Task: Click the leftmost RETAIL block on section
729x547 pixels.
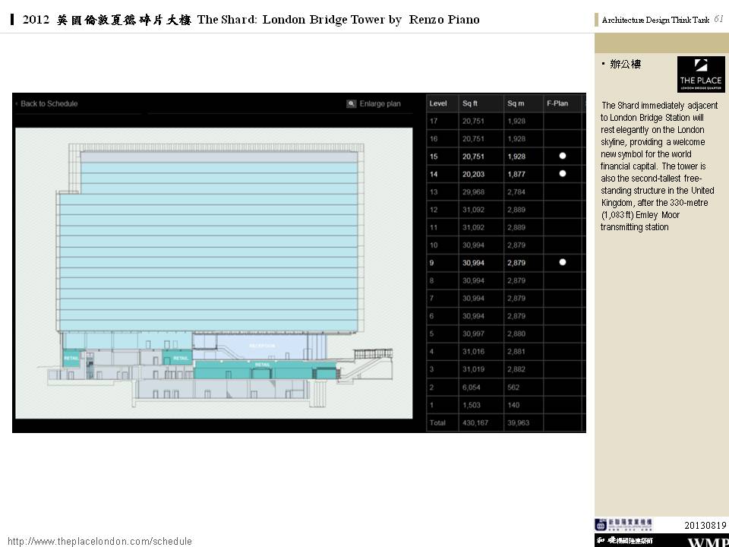Action: coord(71,357)
